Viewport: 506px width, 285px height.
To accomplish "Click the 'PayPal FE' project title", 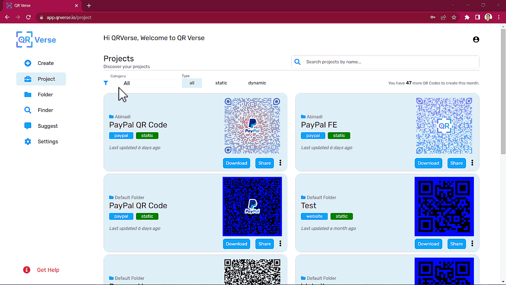I will [x=319, y=125].
